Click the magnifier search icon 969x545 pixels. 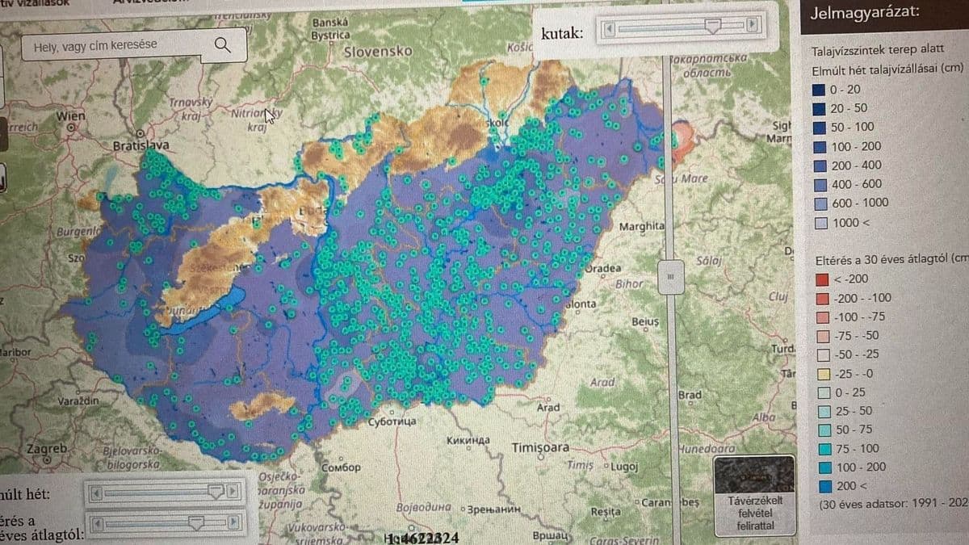click(223, 45)
